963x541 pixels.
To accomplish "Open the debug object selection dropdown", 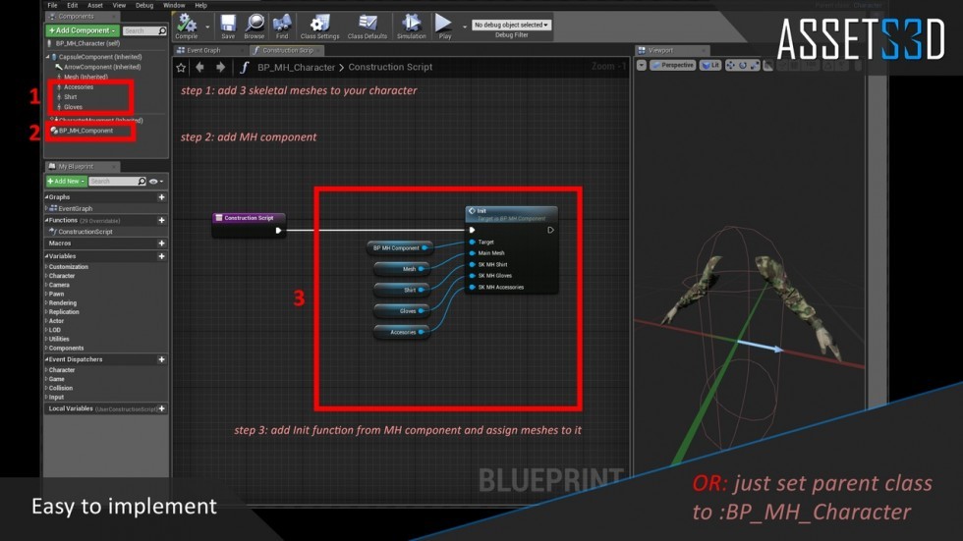I will point(511,25).
